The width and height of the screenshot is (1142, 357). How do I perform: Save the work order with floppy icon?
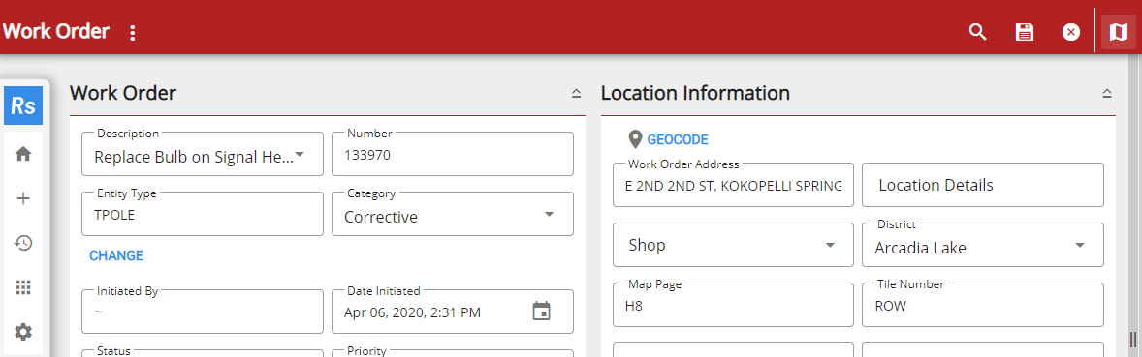1025,32
